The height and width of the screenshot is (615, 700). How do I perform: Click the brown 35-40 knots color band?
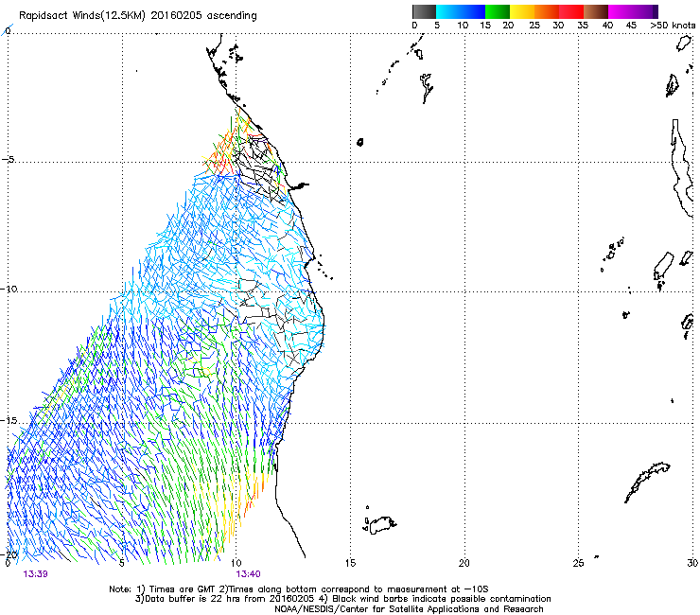point(596,11)
